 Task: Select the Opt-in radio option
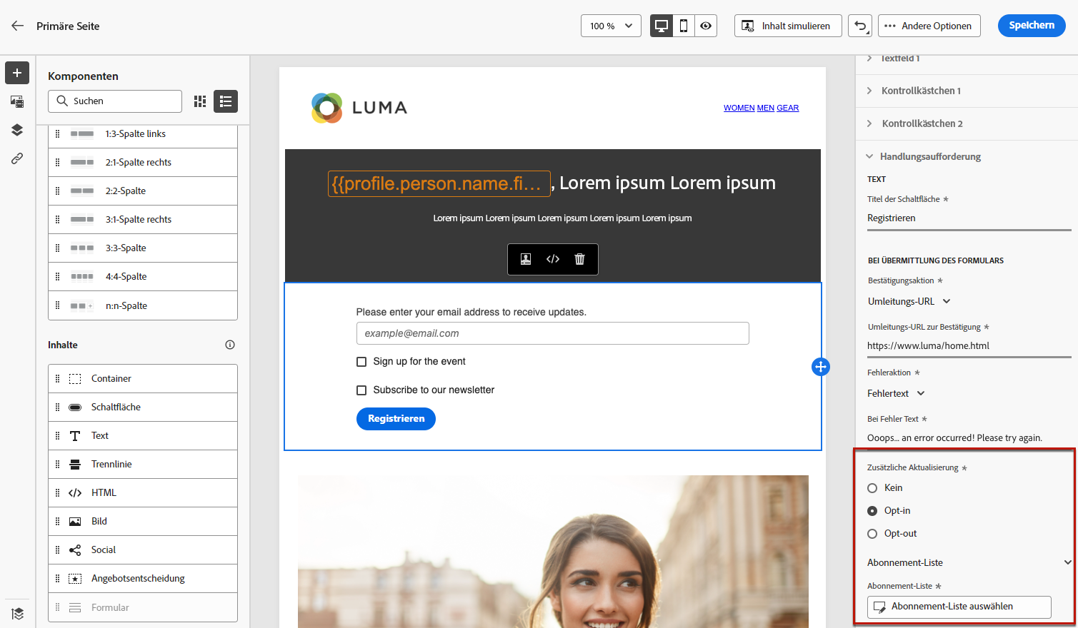coord(872,511)
